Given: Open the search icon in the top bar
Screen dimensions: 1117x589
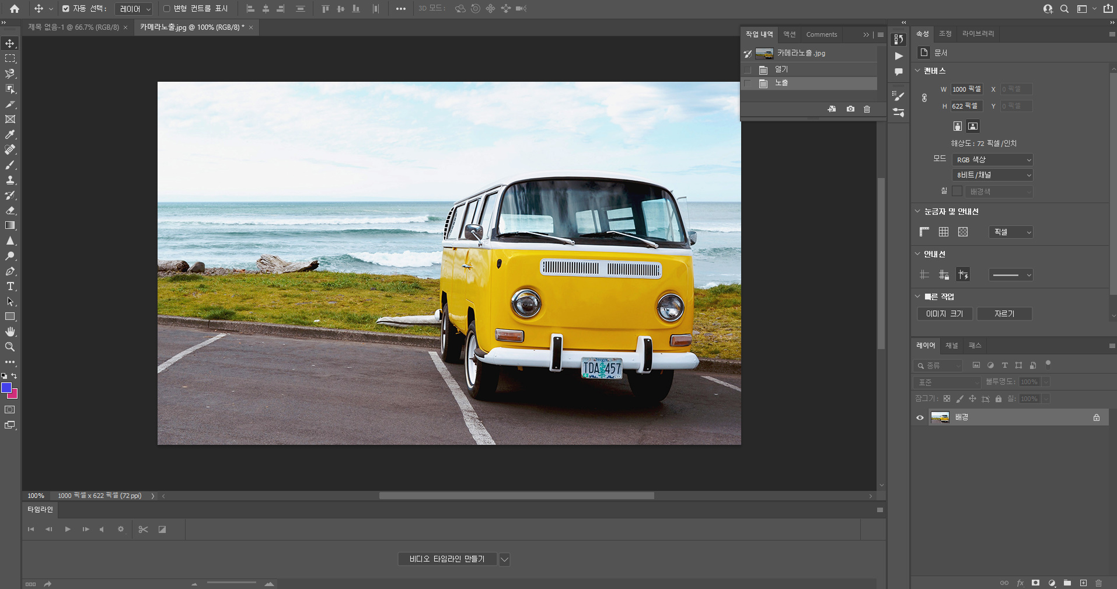Looking at the screenshot, I should (x=1064, y=9).
